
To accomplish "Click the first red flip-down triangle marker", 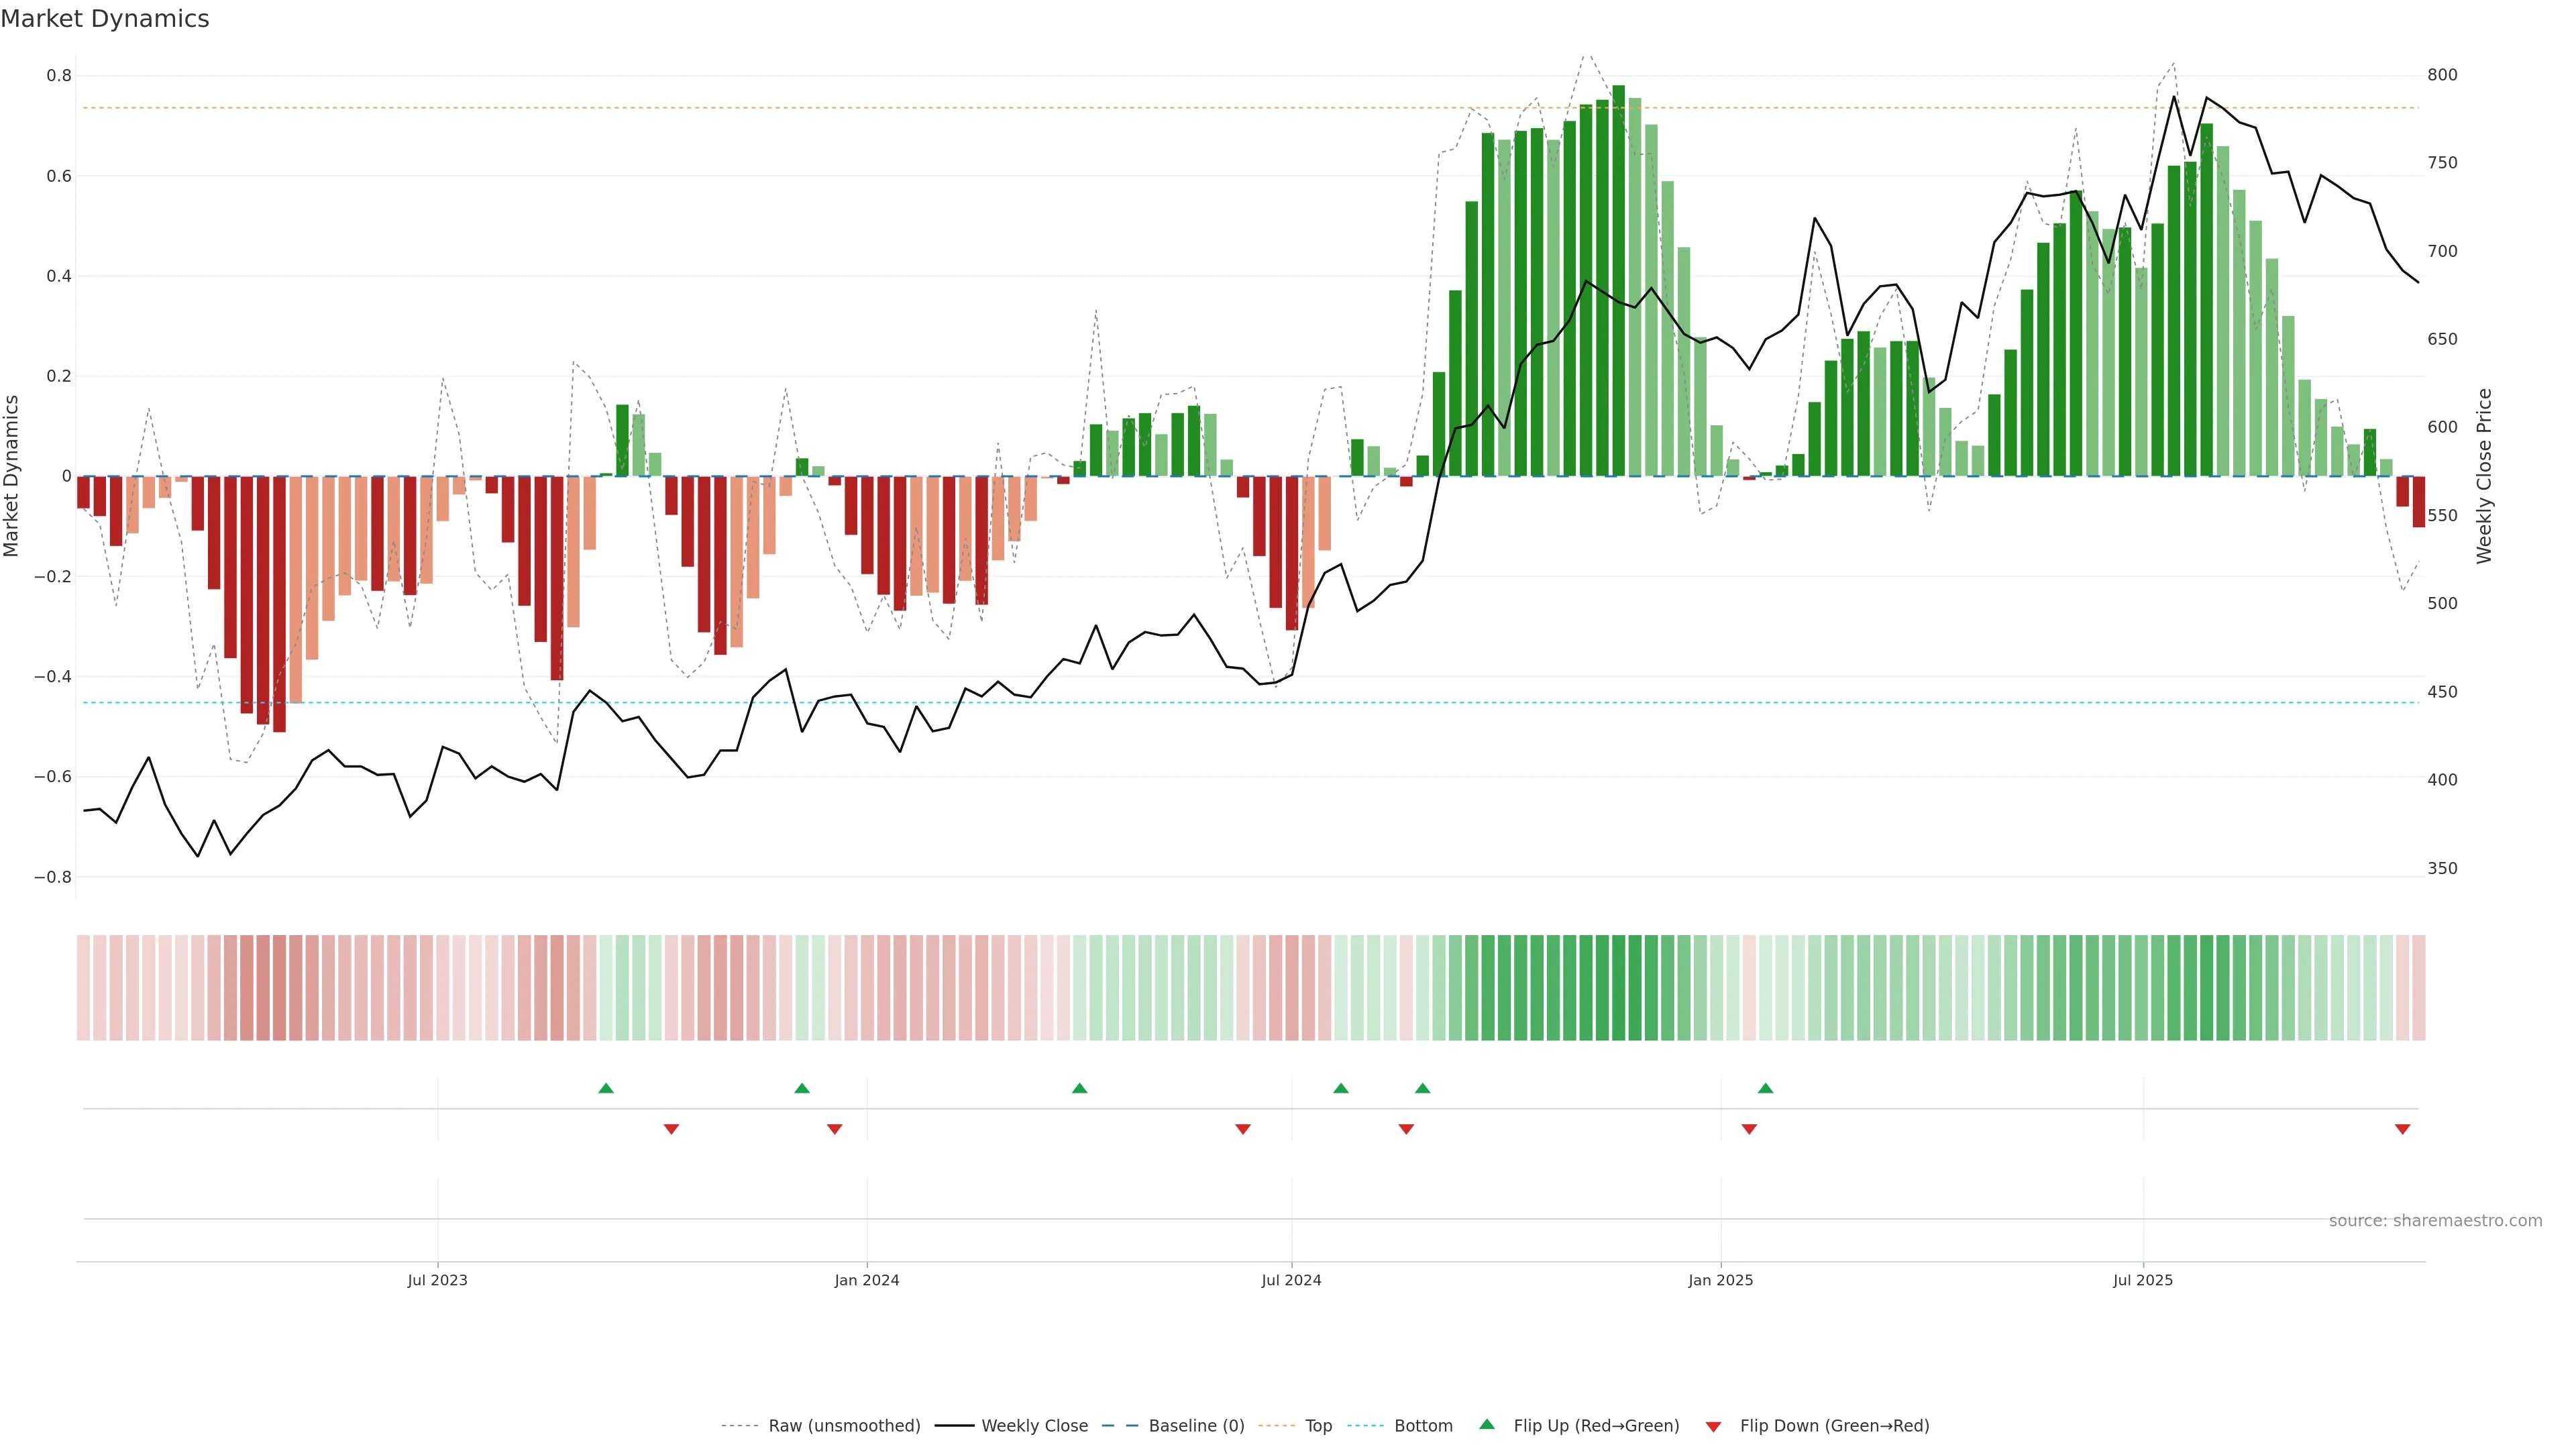I will click(x=671, y=1129).
